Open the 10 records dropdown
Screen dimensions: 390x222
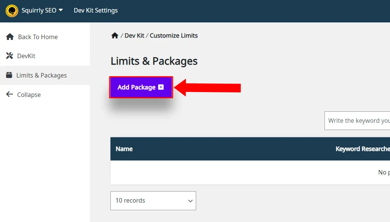(x=153, y=201)
